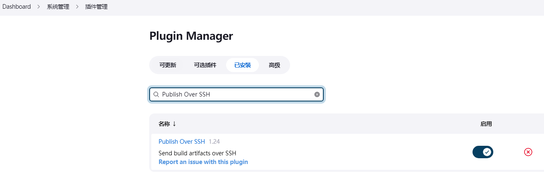
Task: Focus the plugin search input field
Action: (236, 94)
